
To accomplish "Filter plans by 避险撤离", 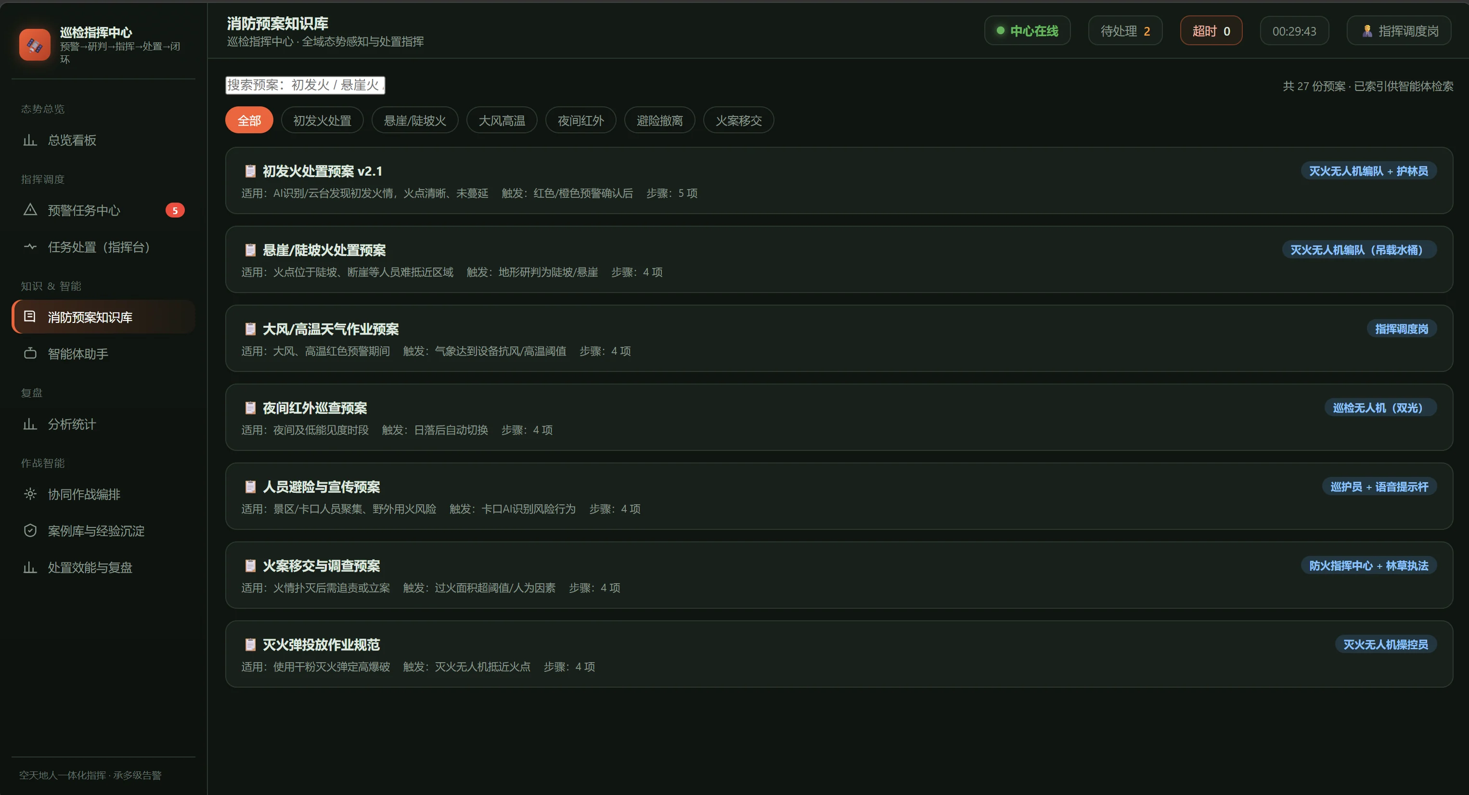I will 659,120.
